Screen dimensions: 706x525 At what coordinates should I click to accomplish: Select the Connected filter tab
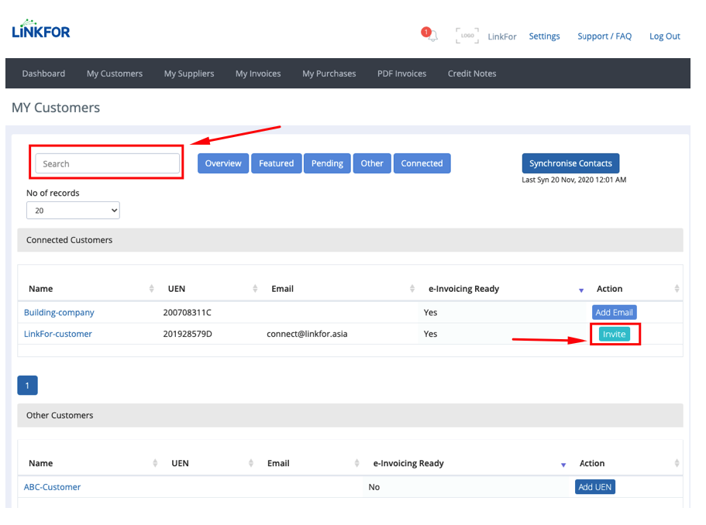pos(422,163)
